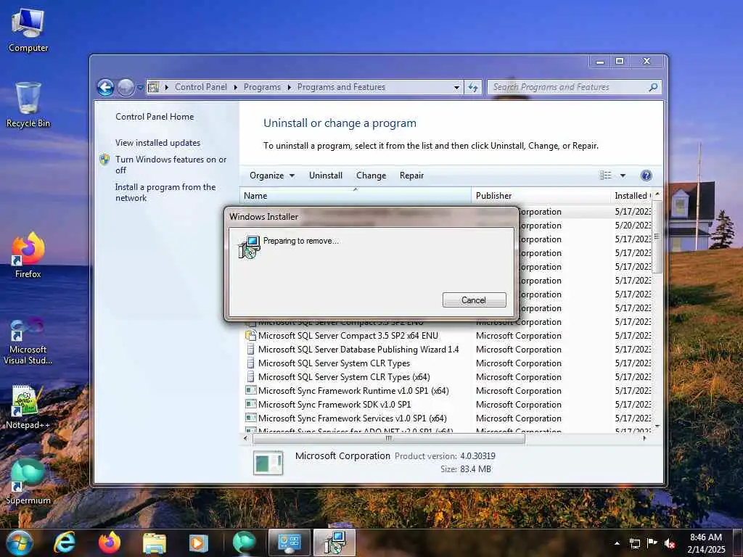Image resolution: width=743 pixels, height=557 pixels.
Task: Open Windows Media Player from taskbar
Action: (199, 542)
